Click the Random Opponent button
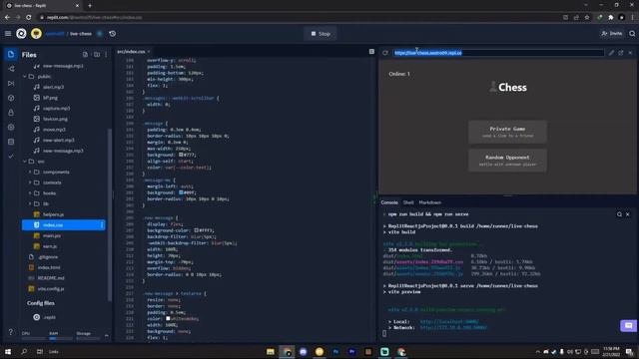This screenshot has width=639, height=359. (507, 161)
